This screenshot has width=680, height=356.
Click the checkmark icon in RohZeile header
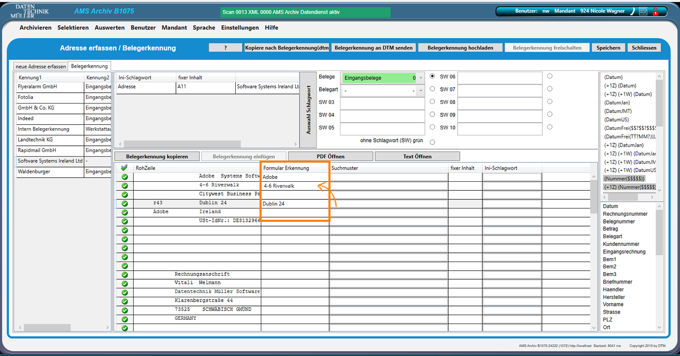click(x=125, y=168)
